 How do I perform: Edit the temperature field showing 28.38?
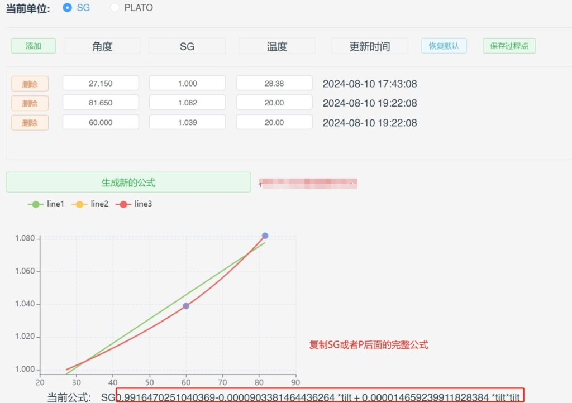coord(274,84)
